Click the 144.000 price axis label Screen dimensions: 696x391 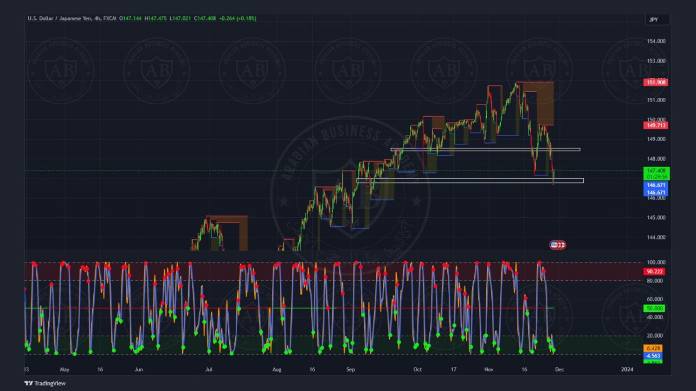[x=656, y=237]
